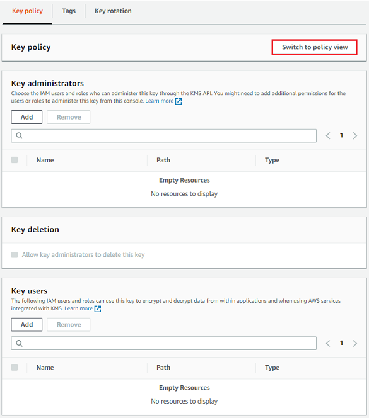Click search magnifier icon in Key administrators filter
Image resolution: width=369 pixels, height=418 pixels.
[19, 136]
